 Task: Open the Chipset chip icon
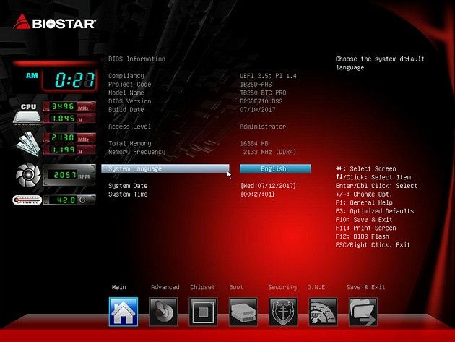[x=203, y=312]
